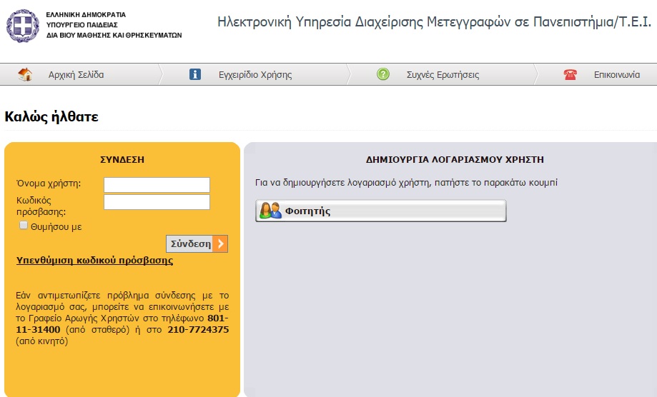Click the two-person icon on the Φοιτητής button

(270, 211)
